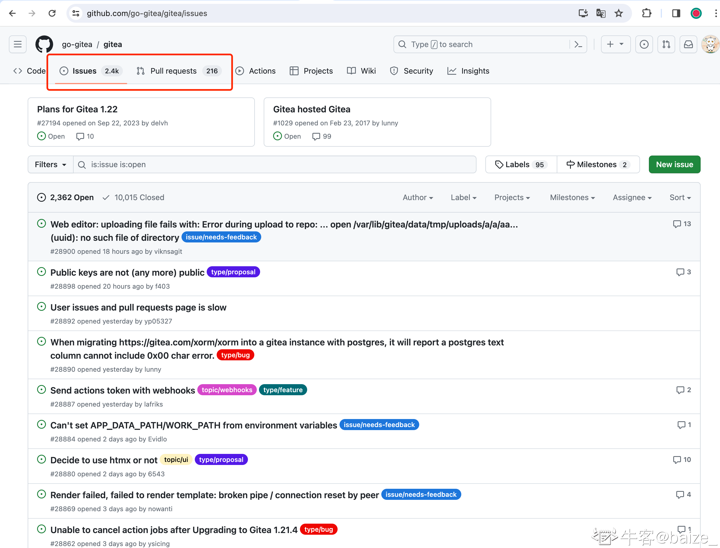Go back with the browser back arrow

12,13
